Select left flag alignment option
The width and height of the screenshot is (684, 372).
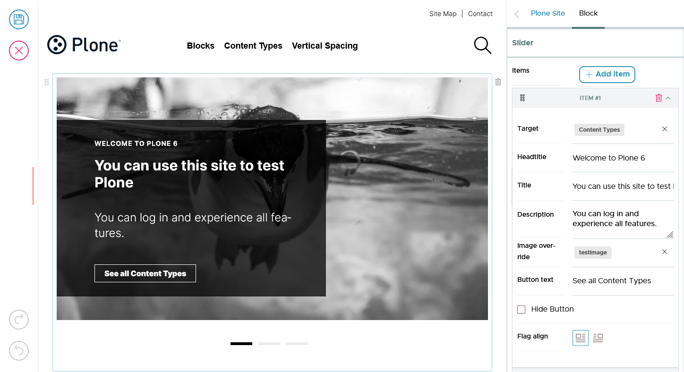click(581, 338)
